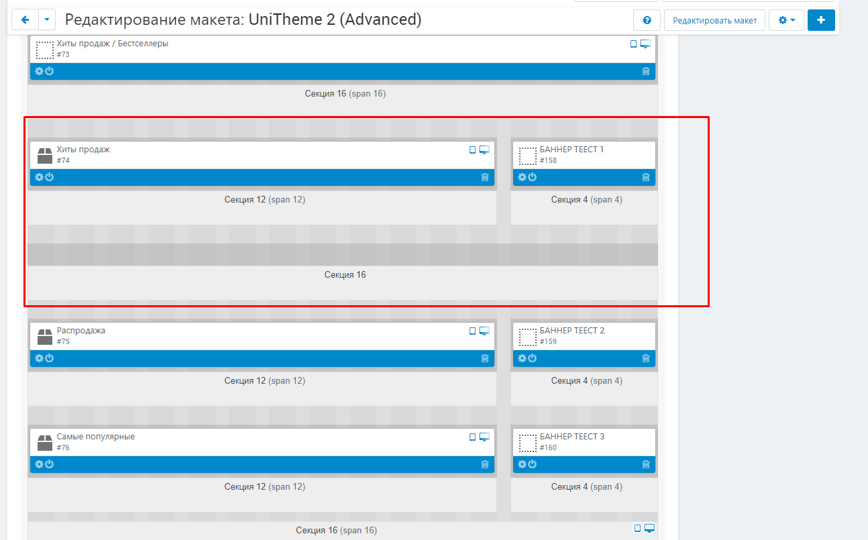
Task: Click the Редактировать макет button
Action: [714, 20]
